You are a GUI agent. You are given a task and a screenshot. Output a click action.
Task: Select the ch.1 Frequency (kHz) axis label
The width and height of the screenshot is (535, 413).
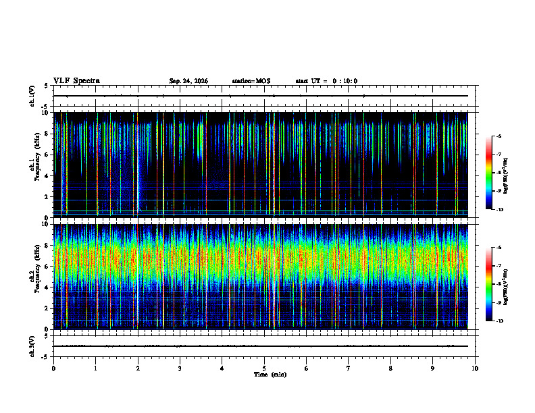[x=34, y=165]
